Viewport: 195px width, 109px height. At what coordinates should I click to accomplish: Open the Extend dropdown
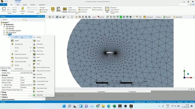point(167,17)
